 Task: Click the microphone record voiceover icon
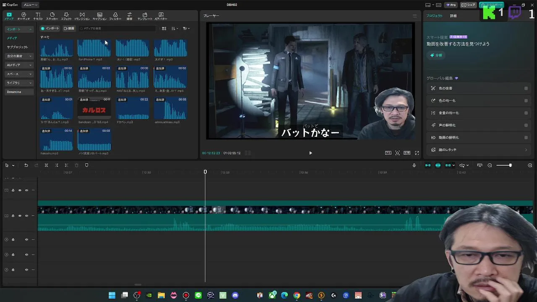414,165
